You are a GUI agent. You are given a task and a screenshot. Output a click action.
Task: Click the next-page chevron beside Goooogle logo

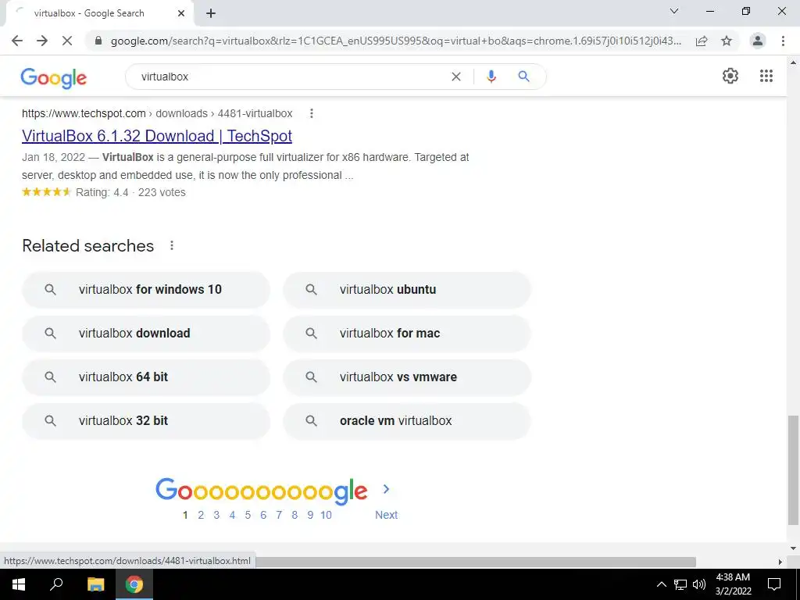[x=386, y=489]
